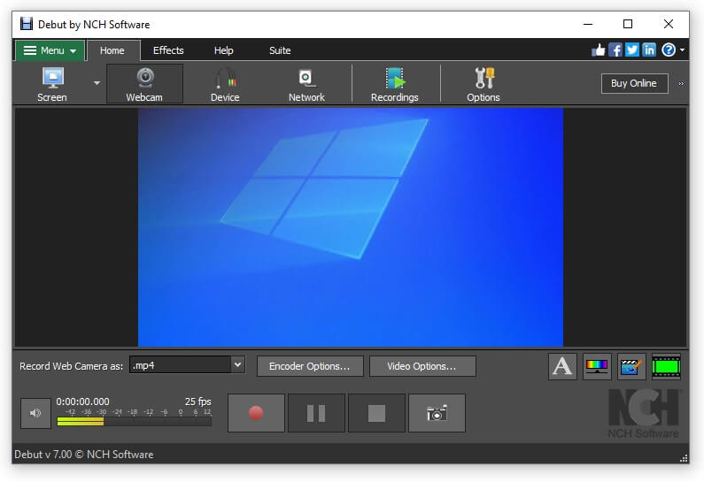Click the webcam video preview

click(x=350, y=227)
